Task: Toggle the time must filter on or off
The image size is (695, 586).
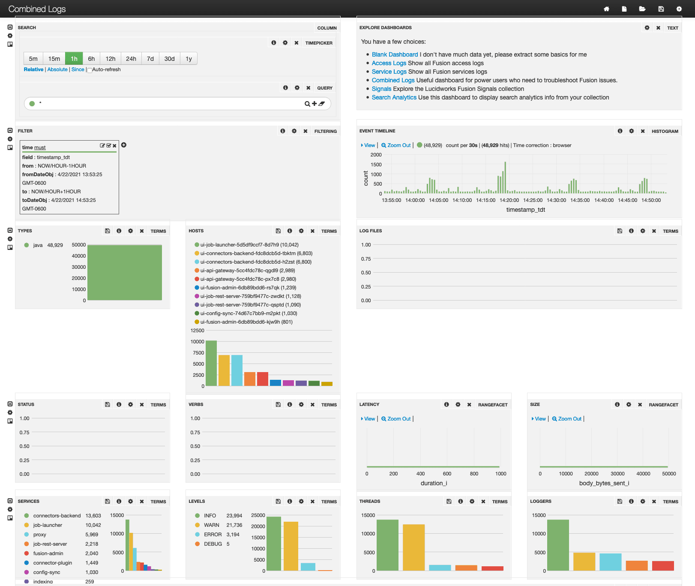Action: [x=108, y=146]
